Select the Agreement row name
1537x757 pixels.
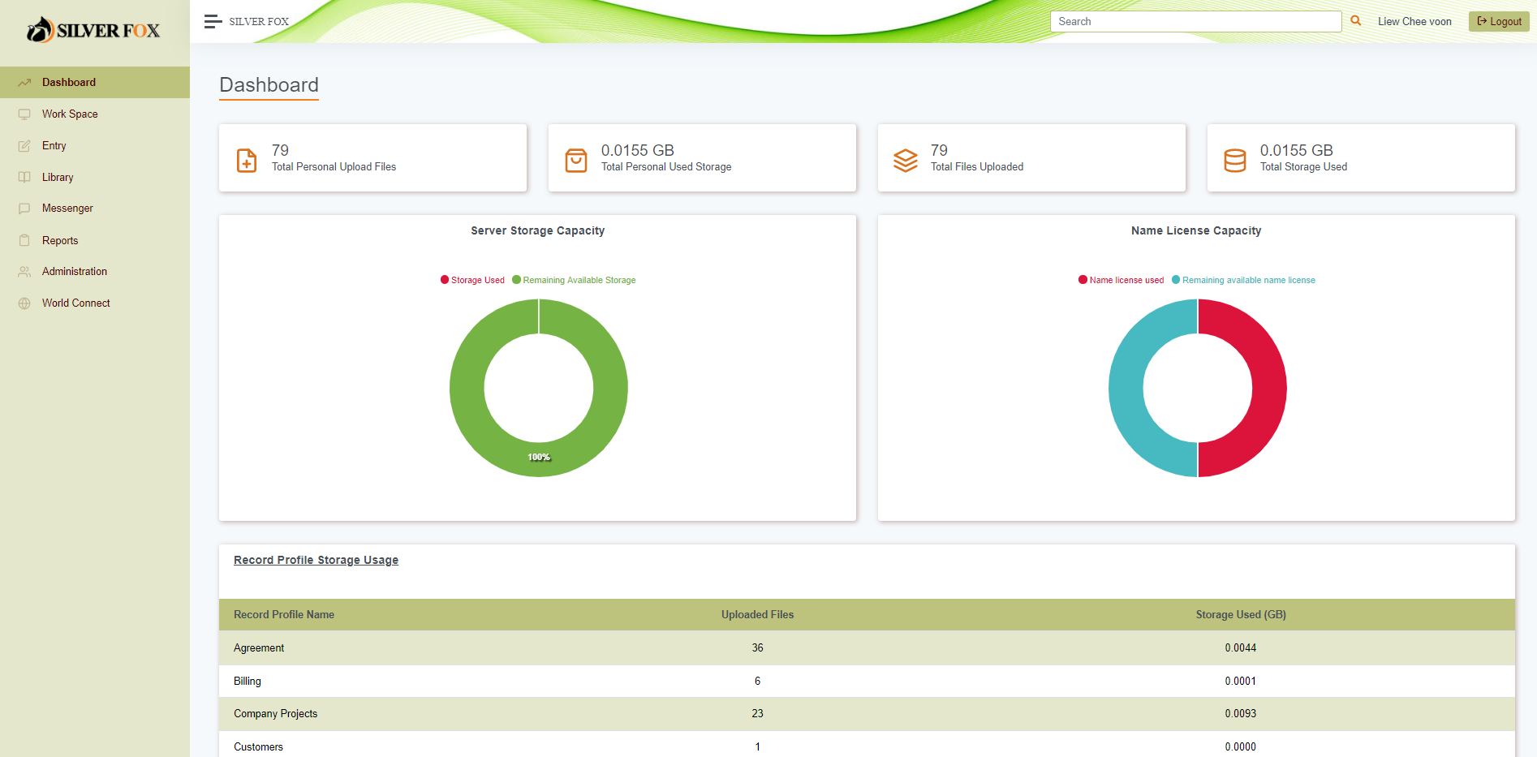[259, 648]
